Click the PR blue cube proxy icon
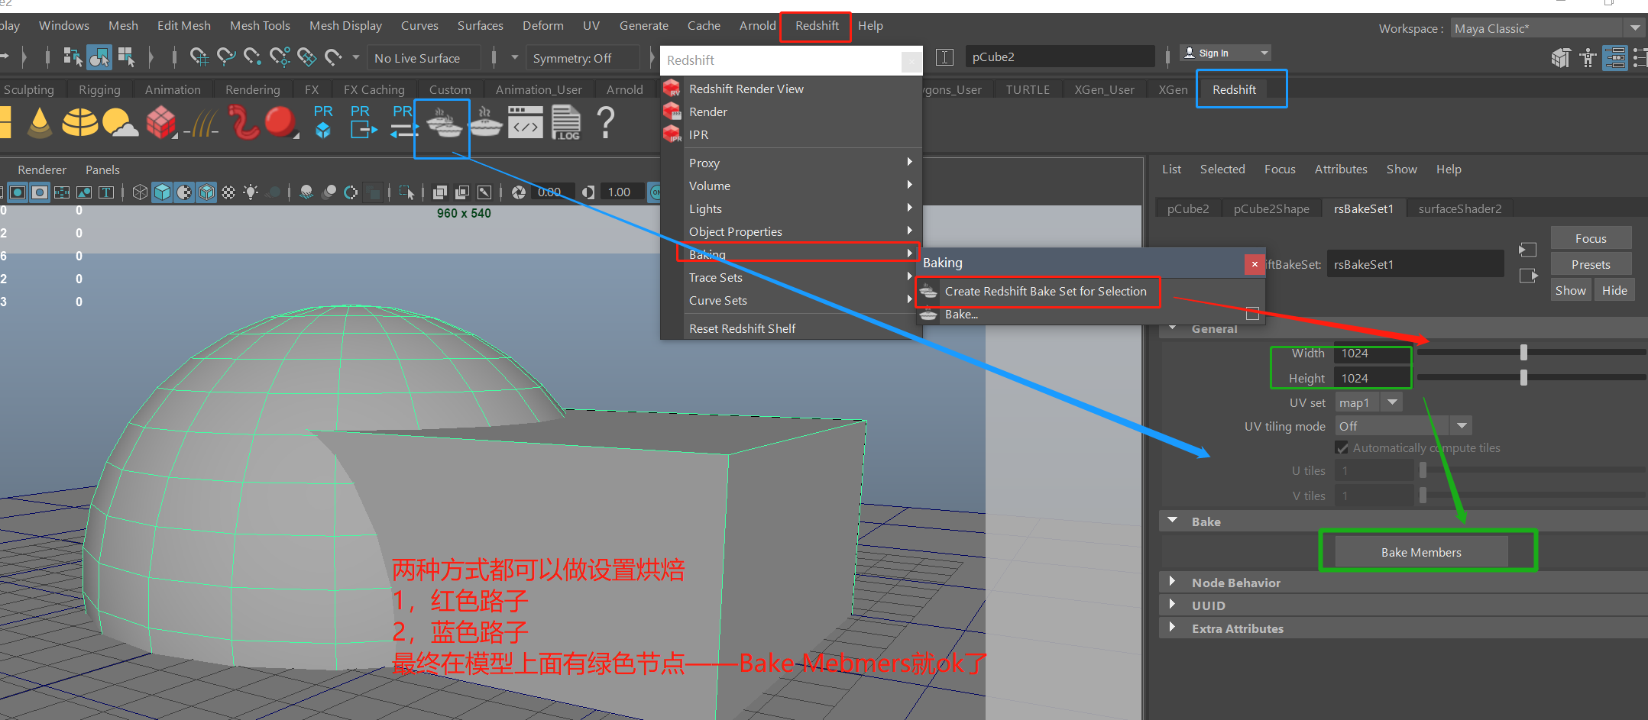The height and width of the screenshot is (720, 1648). 323,122
